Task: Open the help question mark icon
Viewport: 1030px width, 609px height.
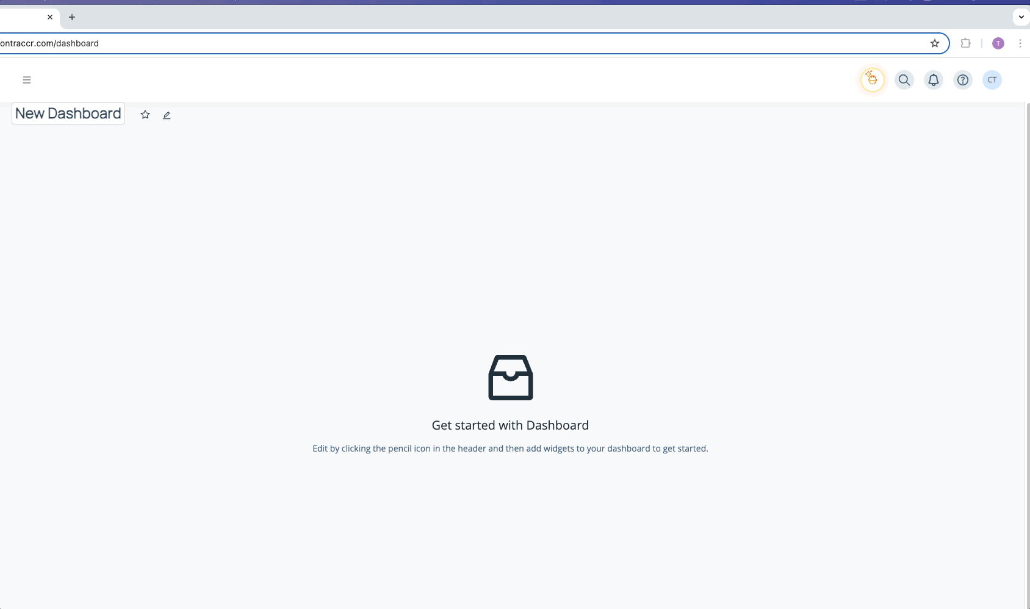Action: (x=963, y=80)
